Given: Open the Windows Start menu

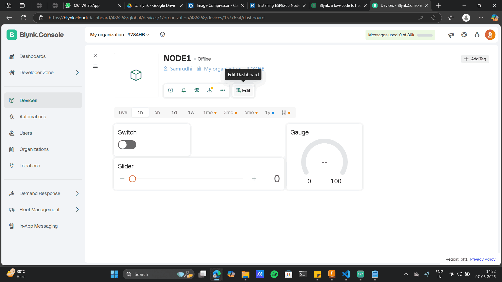Looking at the screenshot, I should point(114,274).
